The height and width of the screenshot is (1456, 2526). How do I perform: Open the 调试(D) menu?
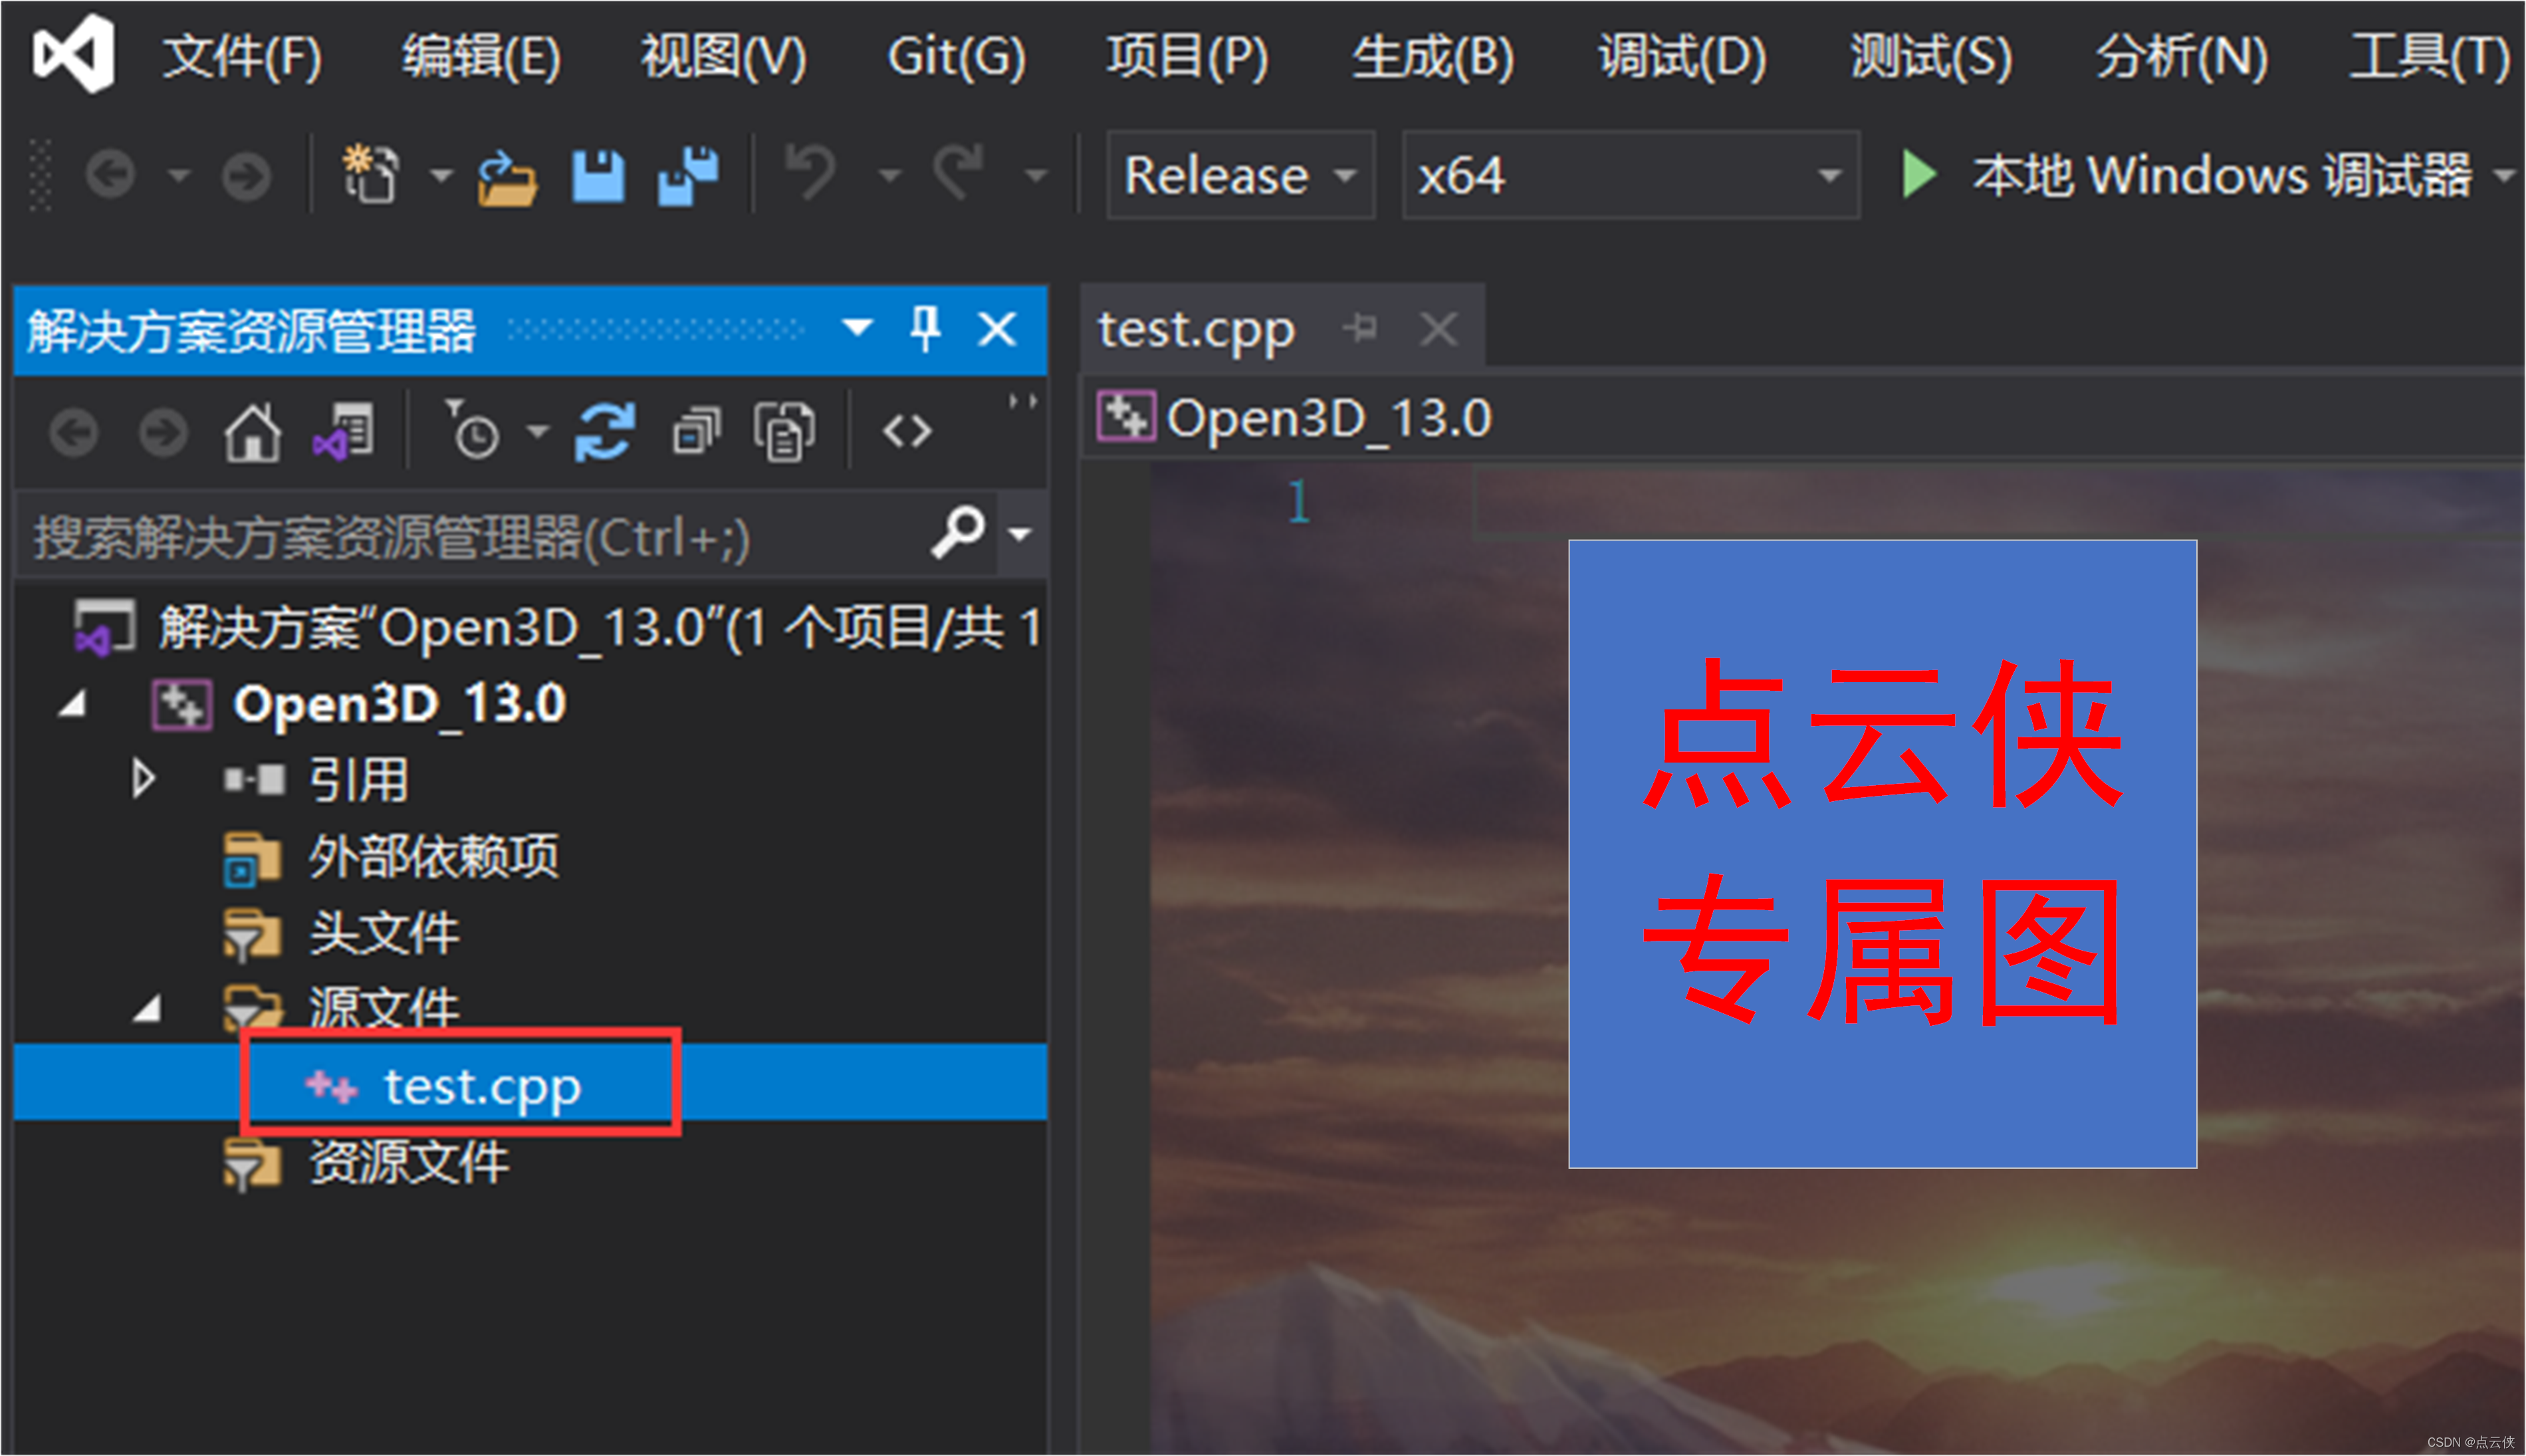pos(1682,57)
